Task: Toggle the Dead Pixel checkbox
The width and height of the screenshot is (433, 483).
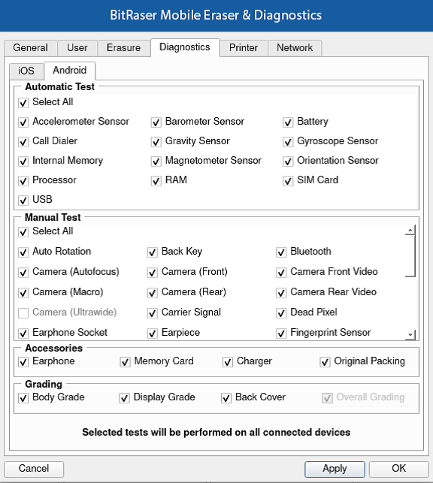Action: (x=281, y=313)
